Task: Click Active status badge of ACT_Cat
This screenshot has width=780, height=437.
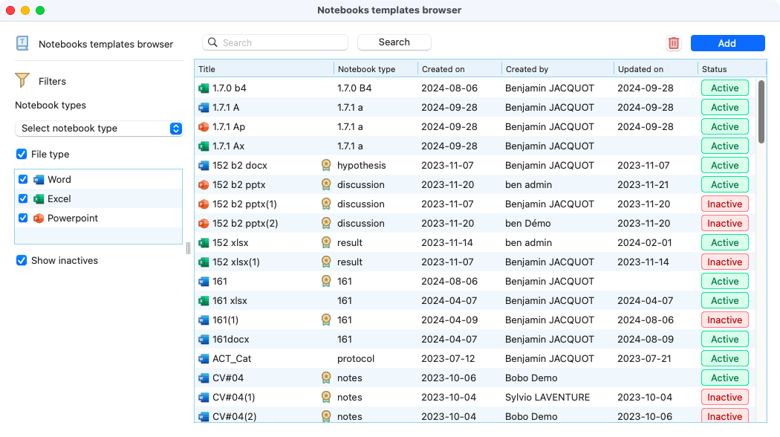Action: pyautogui.click(x=725, y=358)
